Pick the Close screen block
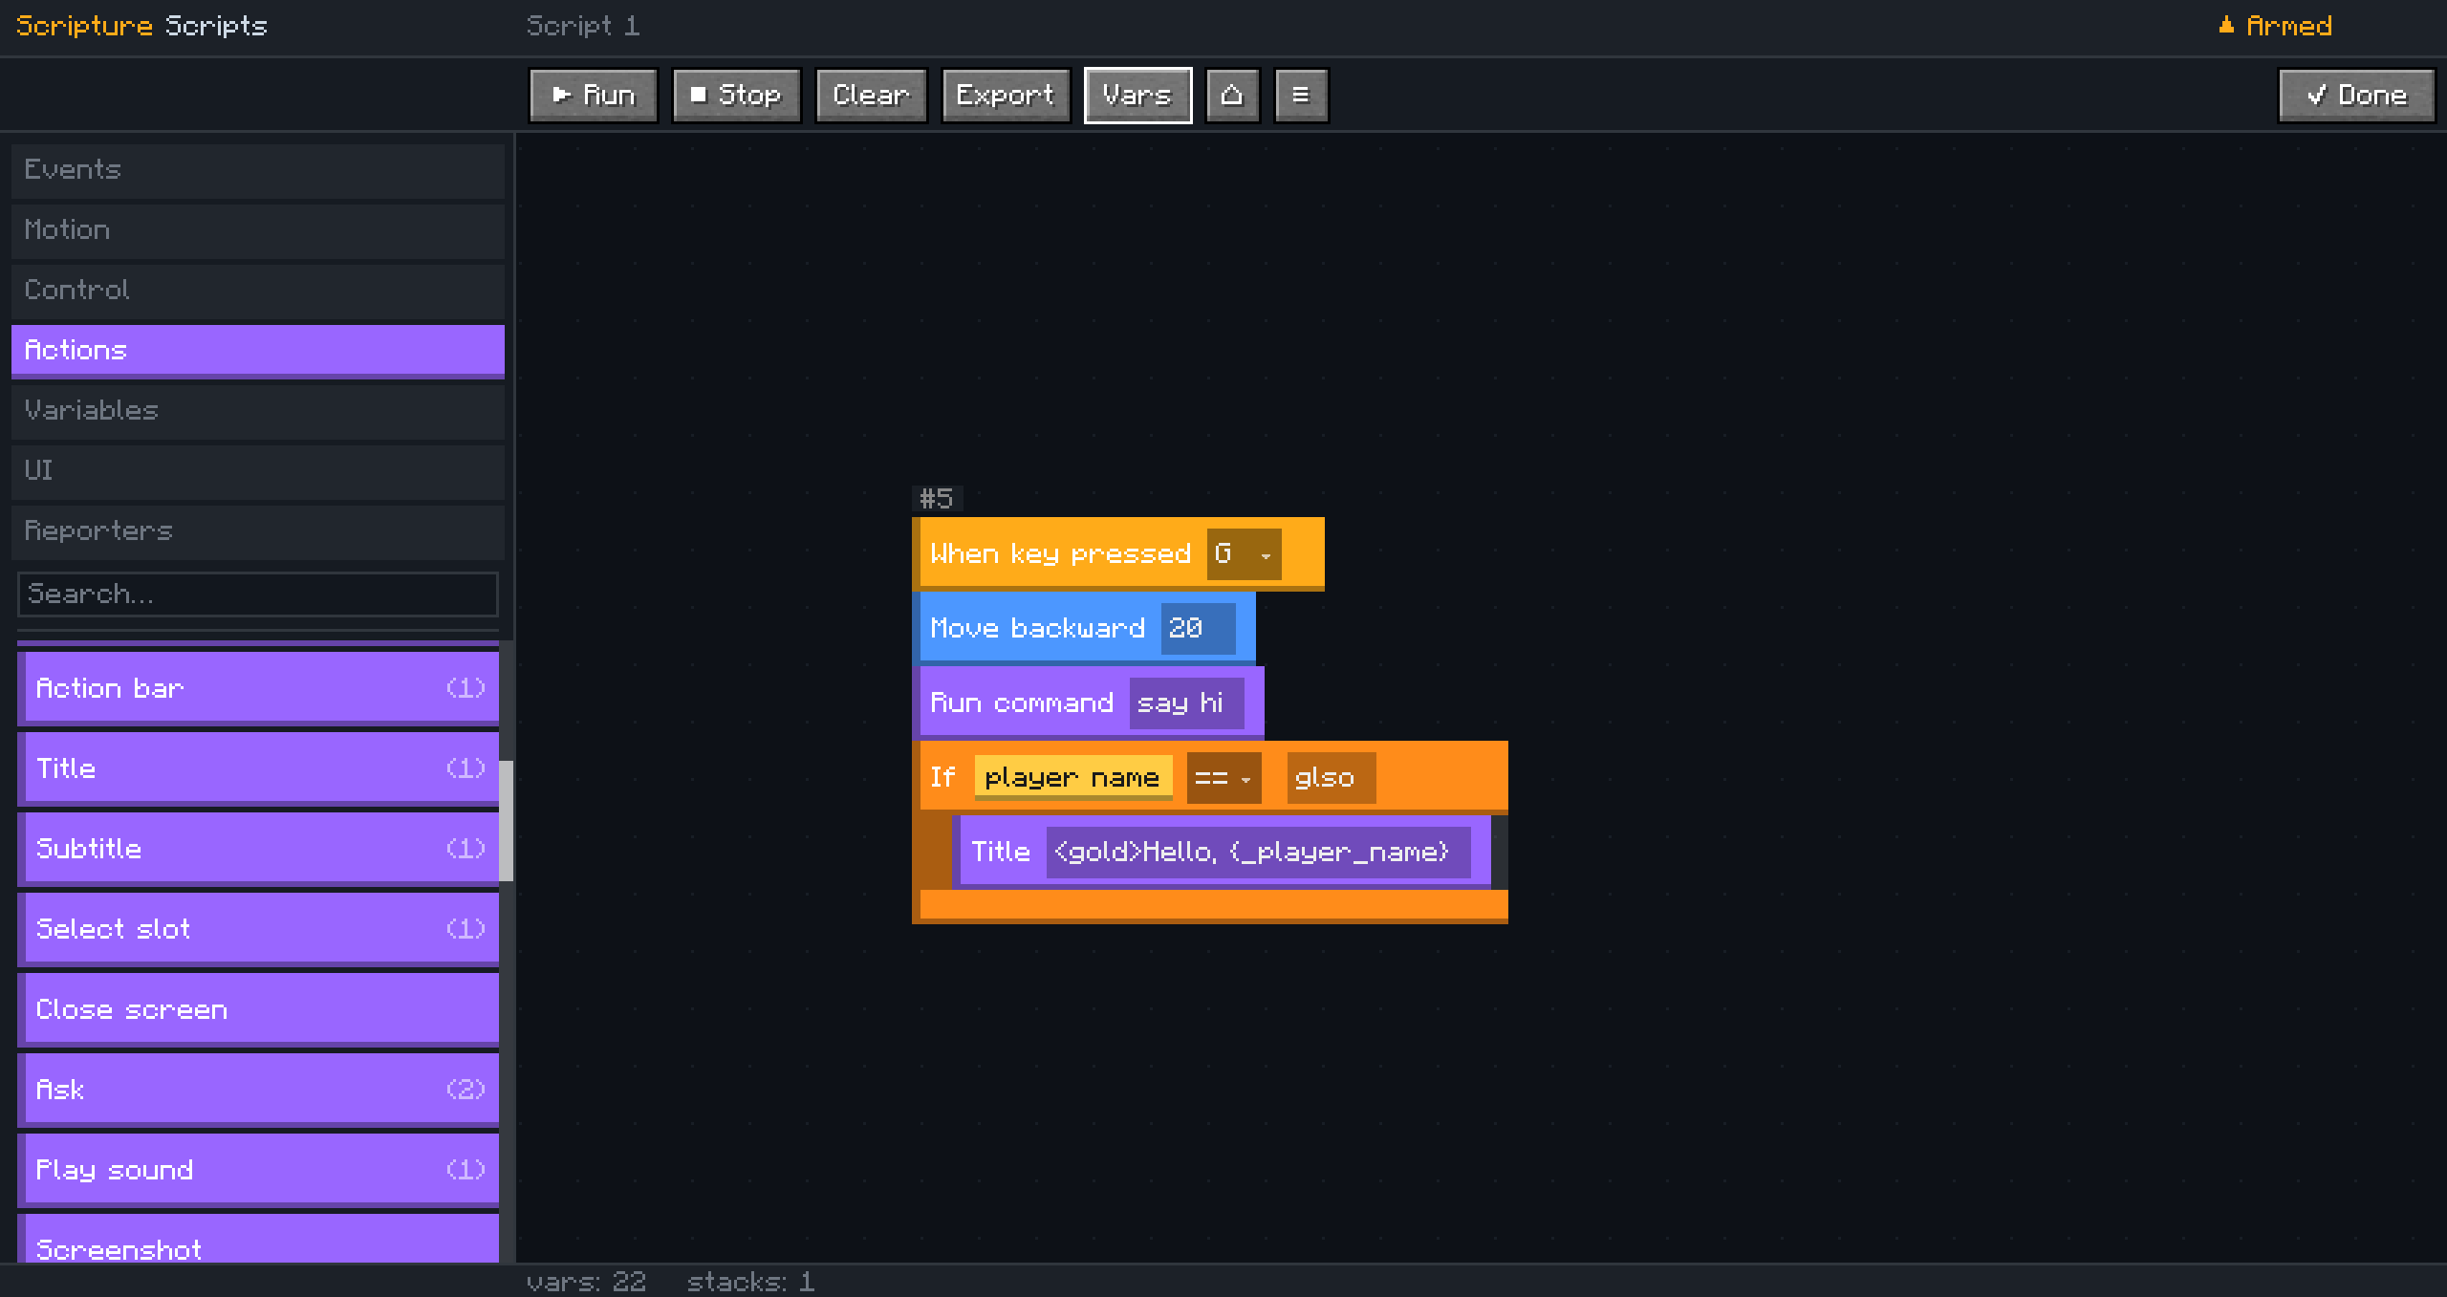The height and width of the screenshot is (1297, 2447). click(x=258, y=1009)
